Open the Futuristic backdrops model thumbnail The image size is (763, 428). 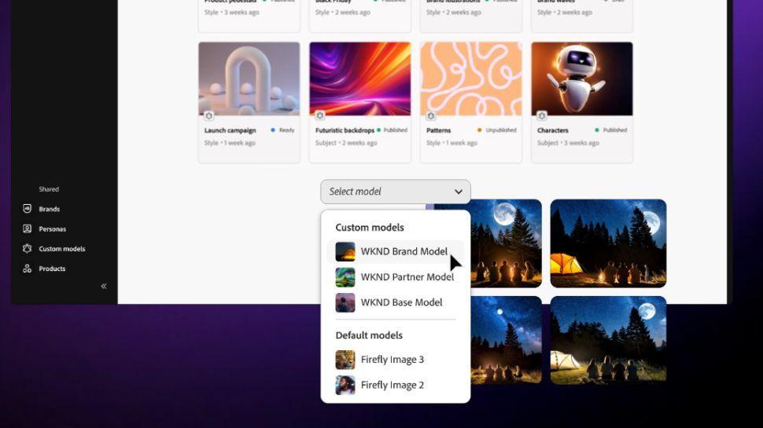pos(359,79)
